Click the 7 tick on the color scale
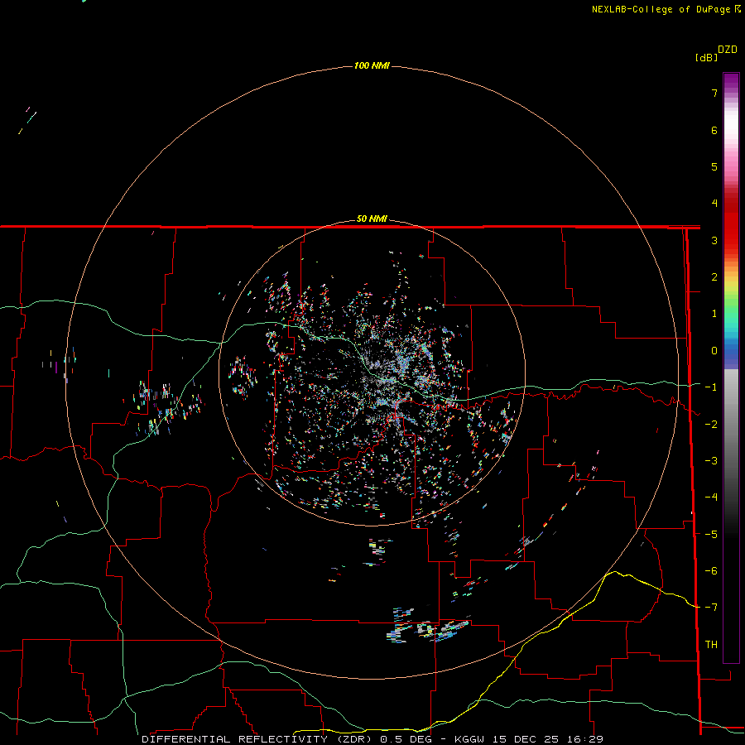The width and height of the screenshot is (745, 745). point(714,93)
